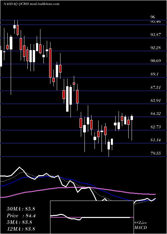Screen dimensions: 167x234
Task: Click the 12MA : 83.8 value
Action: pyautogui.click(x=21, y=229)
